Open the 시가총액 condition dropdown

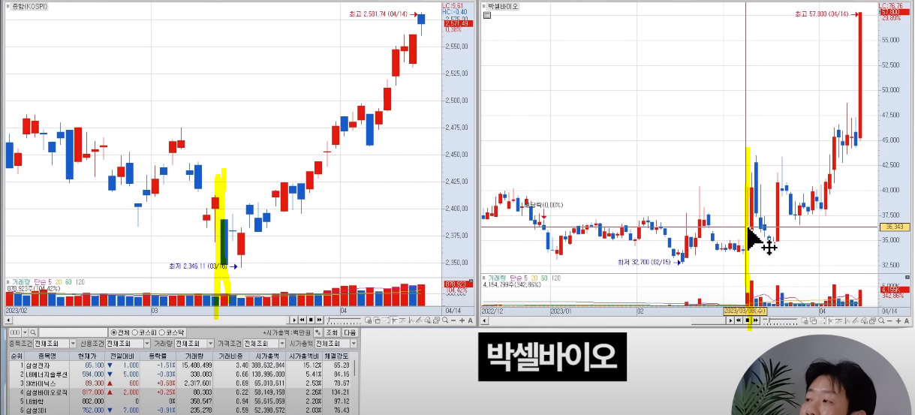(x=354, y=344)
